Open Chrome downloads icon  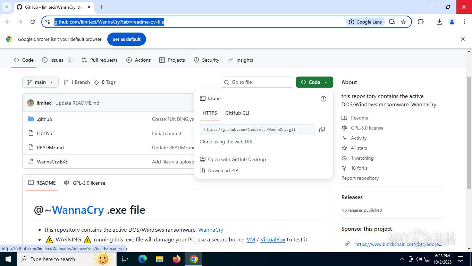[x=439, y=22]
